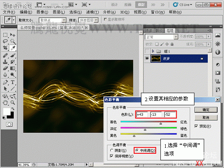Viewport: 224px width, 168px height.
Task: Open the layer blend mode 正常 dropdown
Action: [x=176, y=37]
